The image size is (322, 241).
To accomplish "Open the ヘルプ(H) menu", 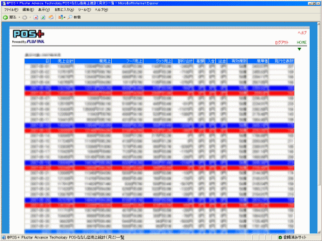I will (x=102, y=10).
